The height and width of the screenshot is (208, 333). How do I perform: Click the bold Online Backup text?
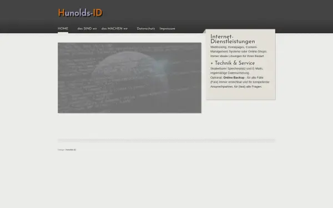pyautogui.click(x=234, y=78)
